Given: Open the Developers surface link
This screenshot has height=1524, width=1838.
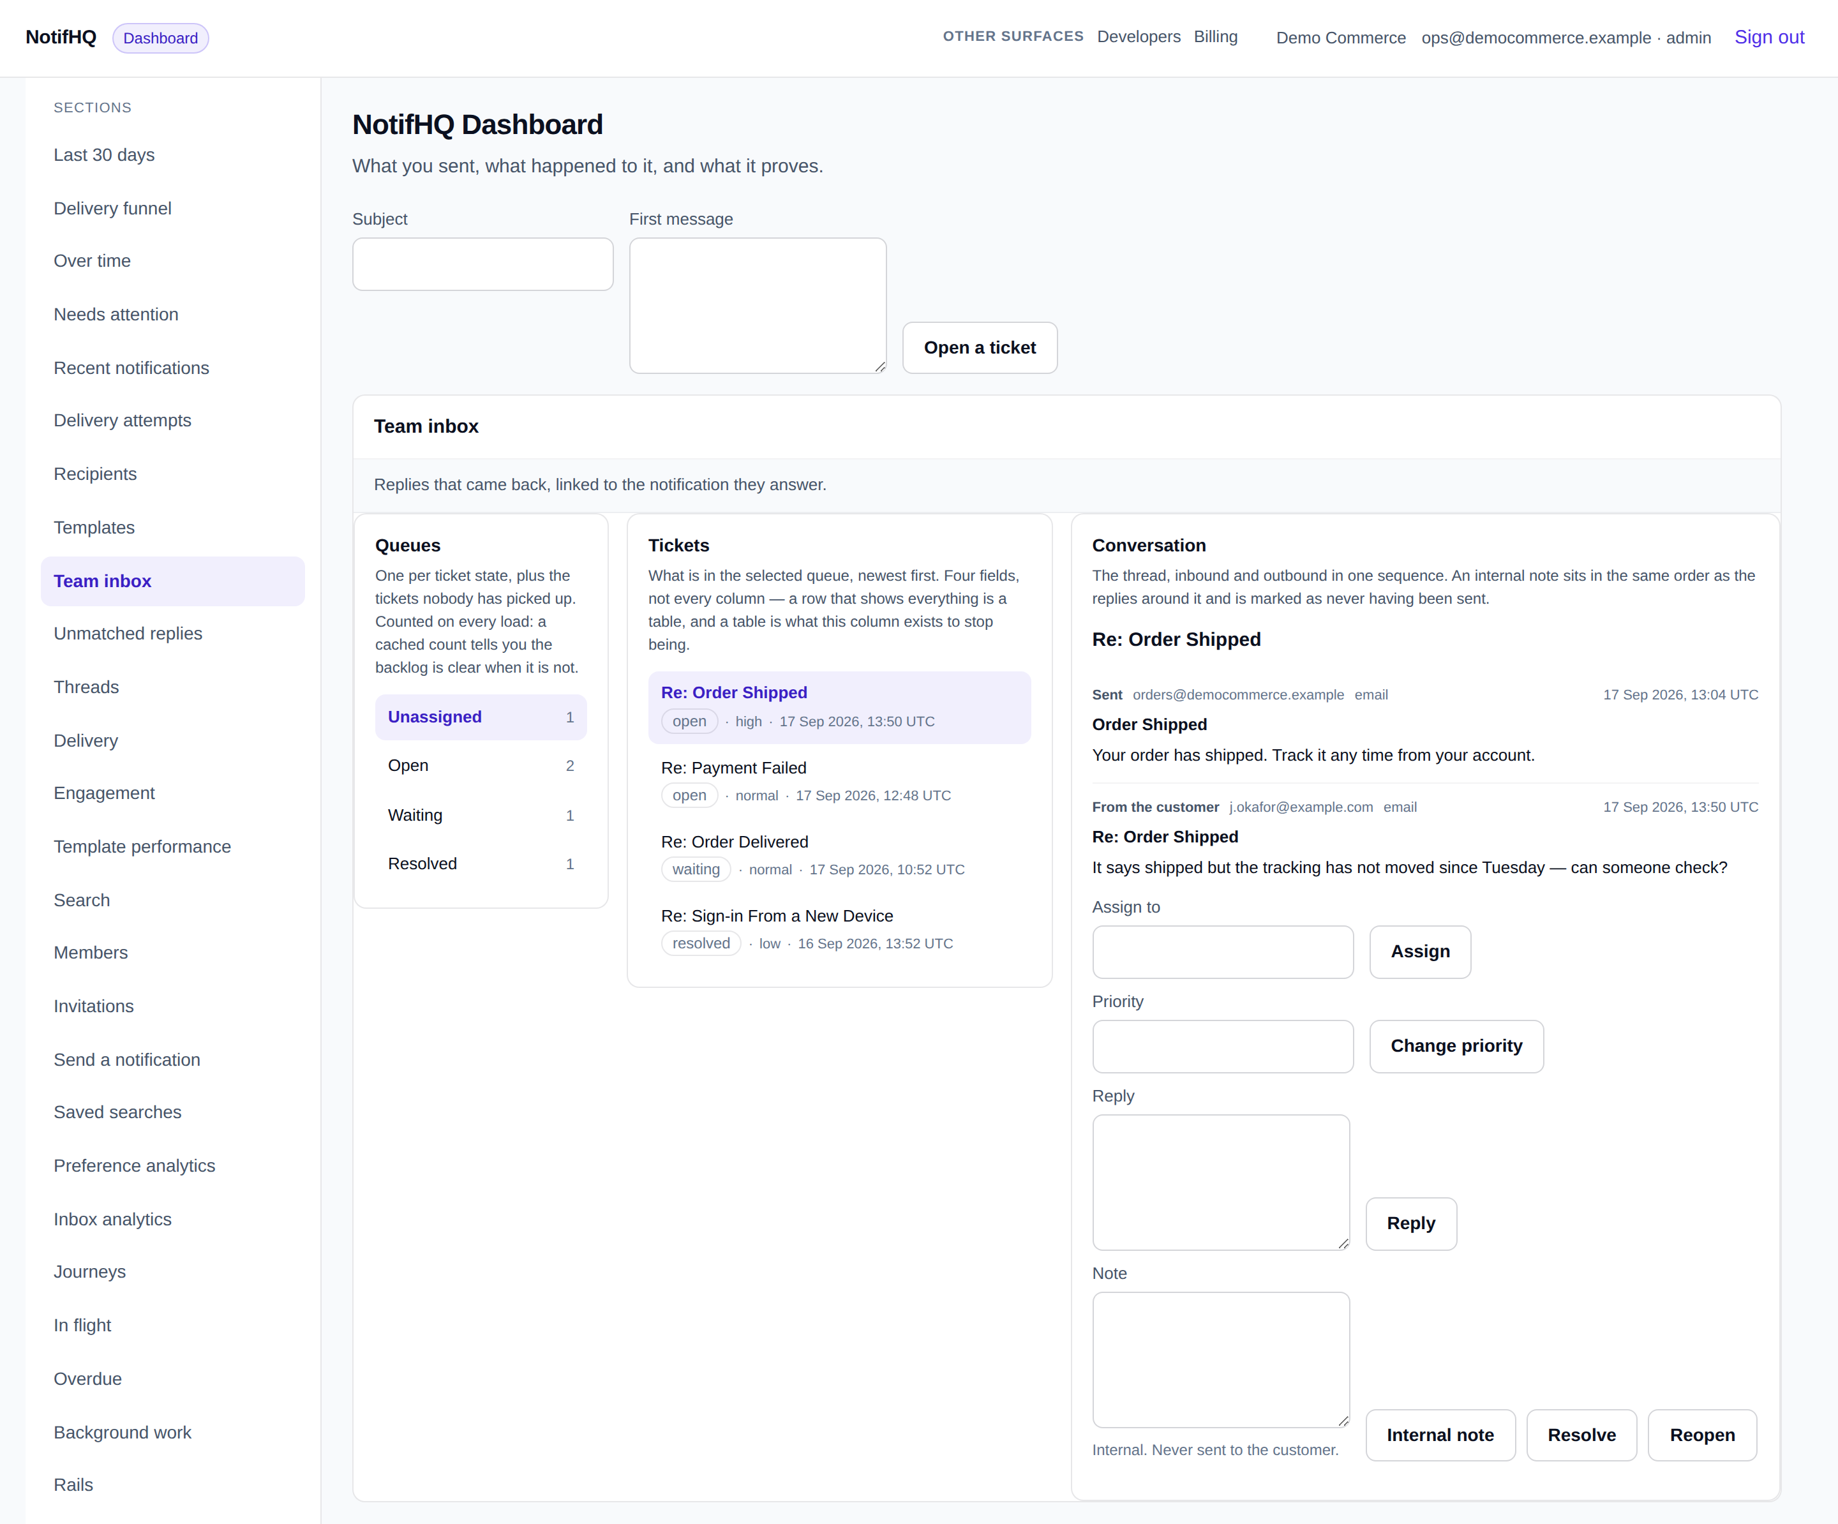Looking at the screenshot, I should [x=1139, y=37].
